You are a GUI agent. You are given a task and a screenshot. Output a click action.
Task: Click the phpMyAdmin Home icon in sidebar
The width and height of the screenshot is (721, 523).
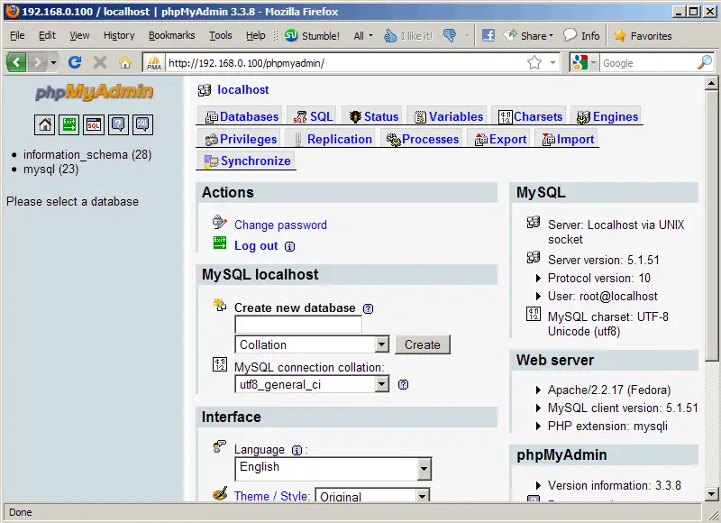tap(44, 124)
